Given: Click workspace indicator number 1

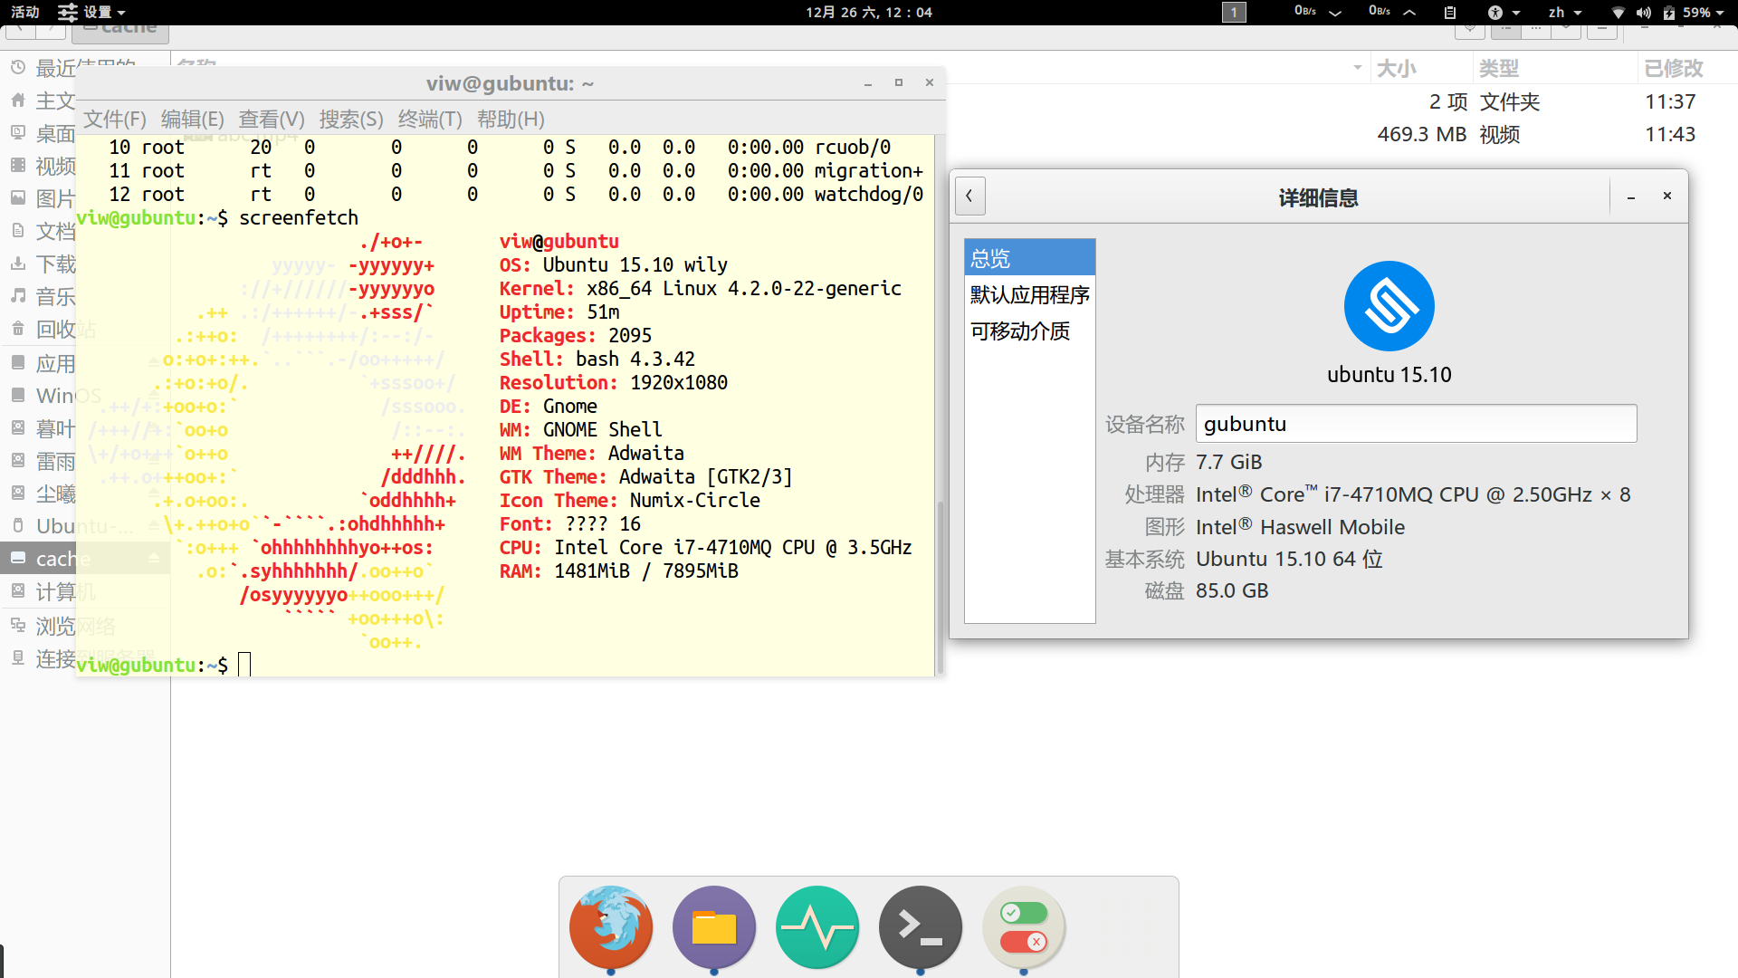Looking at the screenshot, I should pos(1234,13).
